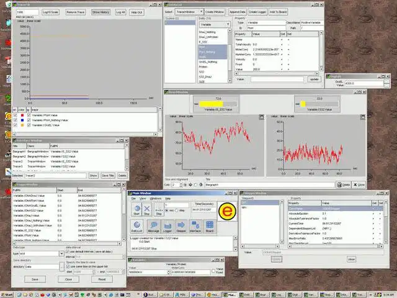Click Remove Trace button in Tracer window
Image resolution: width=397 pixels, height=298 pixels.
pos(75,12)
